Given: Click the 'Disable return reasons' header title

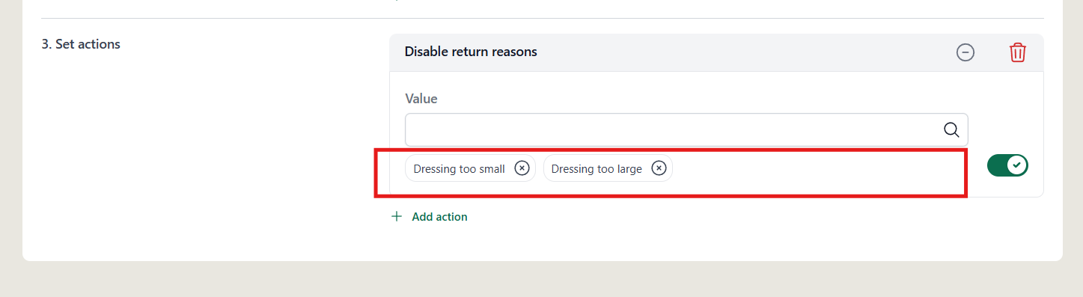Looking at the screenshot, I should click(x=471, y=52).
